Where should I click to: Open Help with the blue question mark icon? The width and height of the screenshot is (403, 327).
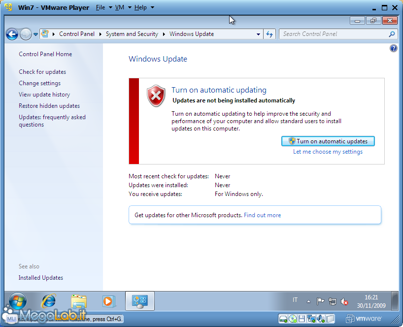(393, 48)
